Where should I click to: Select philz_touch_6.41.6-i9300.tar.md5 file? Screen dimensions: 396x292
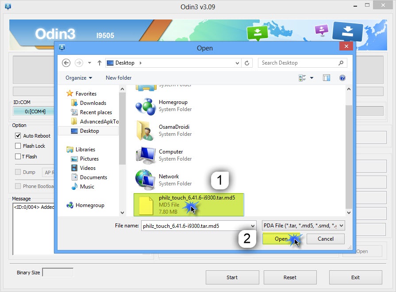tap(188, 205)
